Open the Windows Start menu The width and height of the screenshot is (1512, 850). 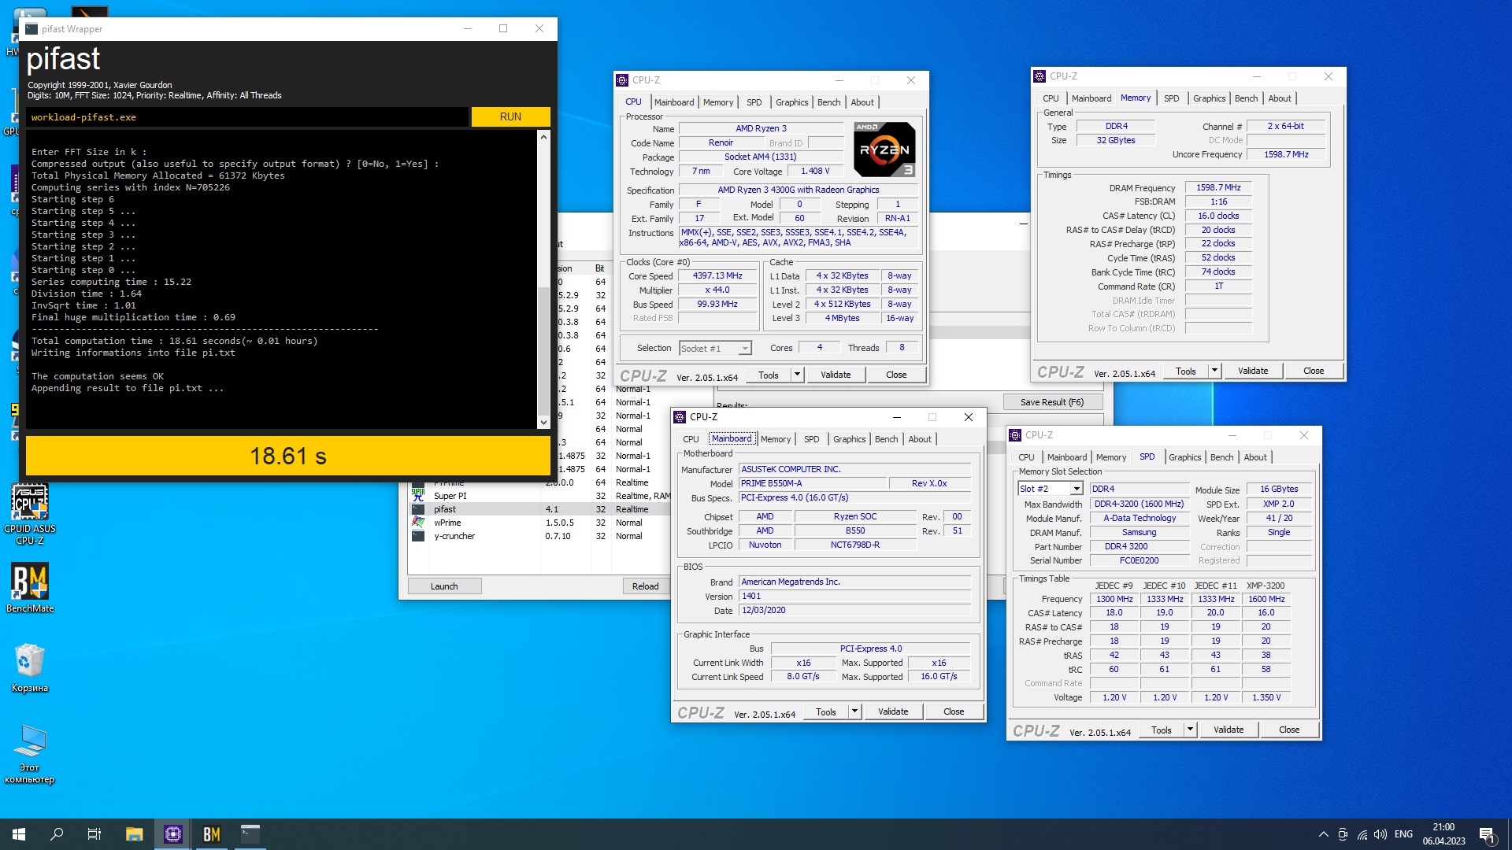click(x=19, y=834)
